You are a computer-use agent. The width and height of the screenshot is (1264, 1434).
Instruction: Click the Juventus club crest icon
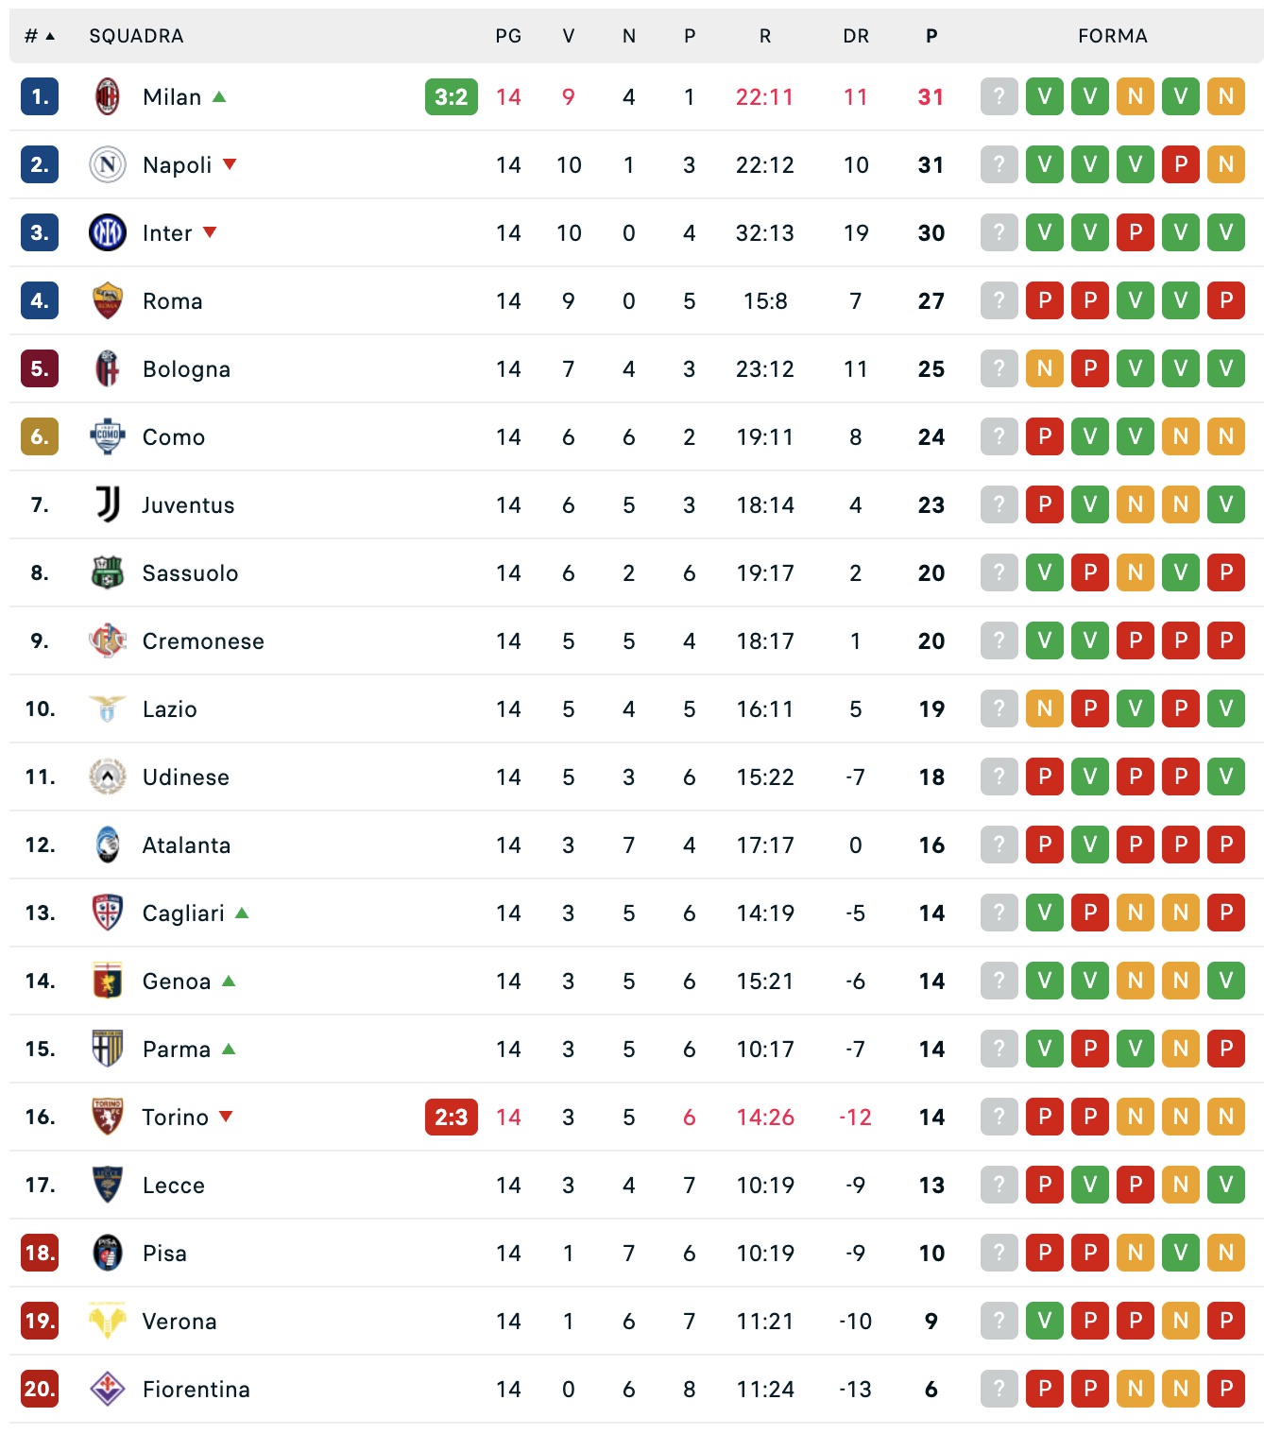(x=108, y=504)
